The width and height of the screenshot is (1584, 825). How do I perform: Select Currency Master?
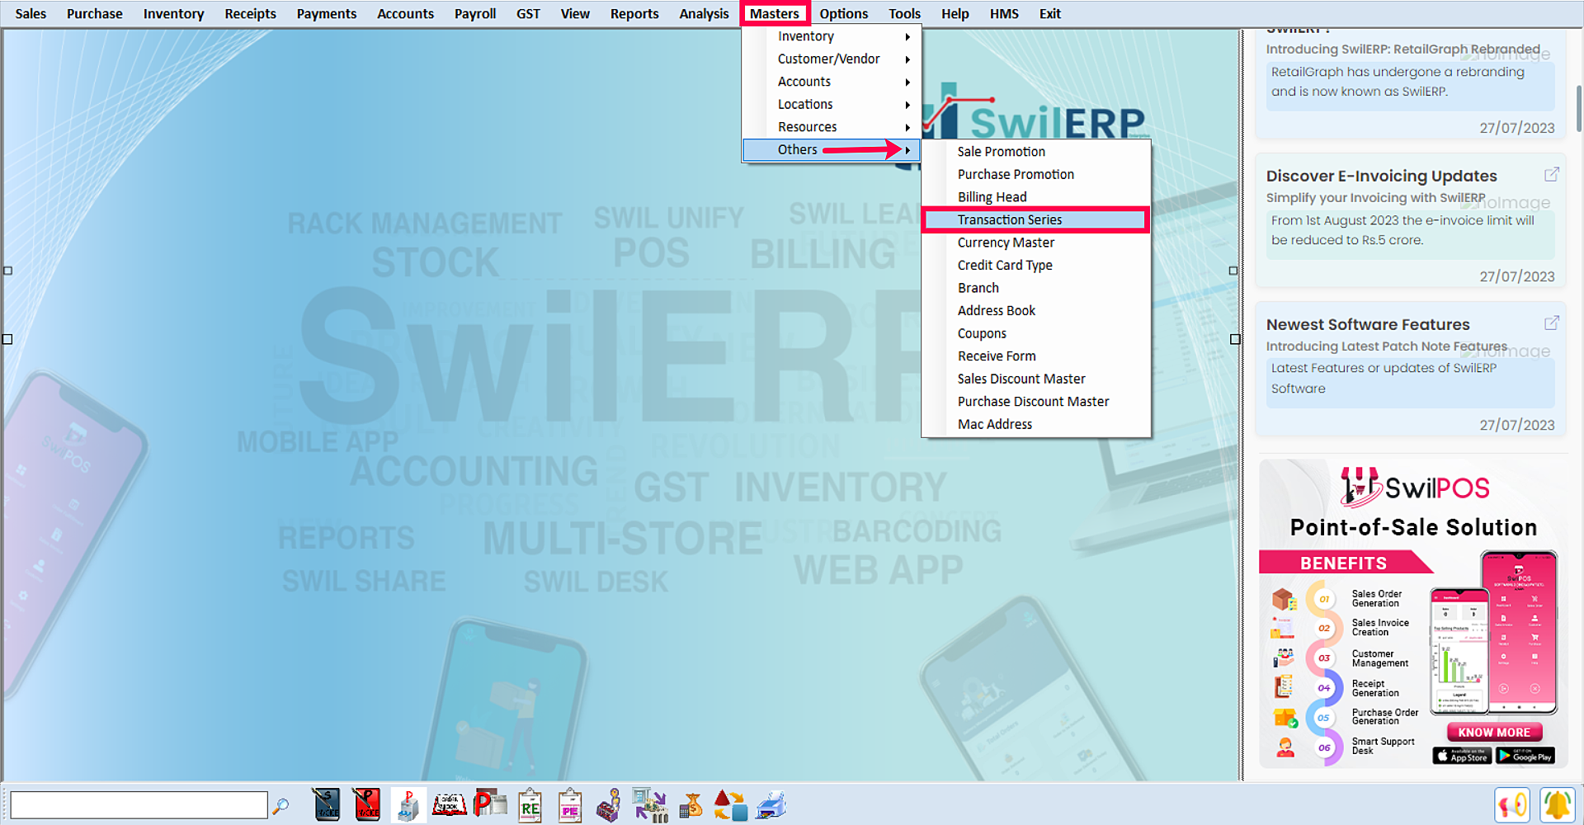(1036, 243)
